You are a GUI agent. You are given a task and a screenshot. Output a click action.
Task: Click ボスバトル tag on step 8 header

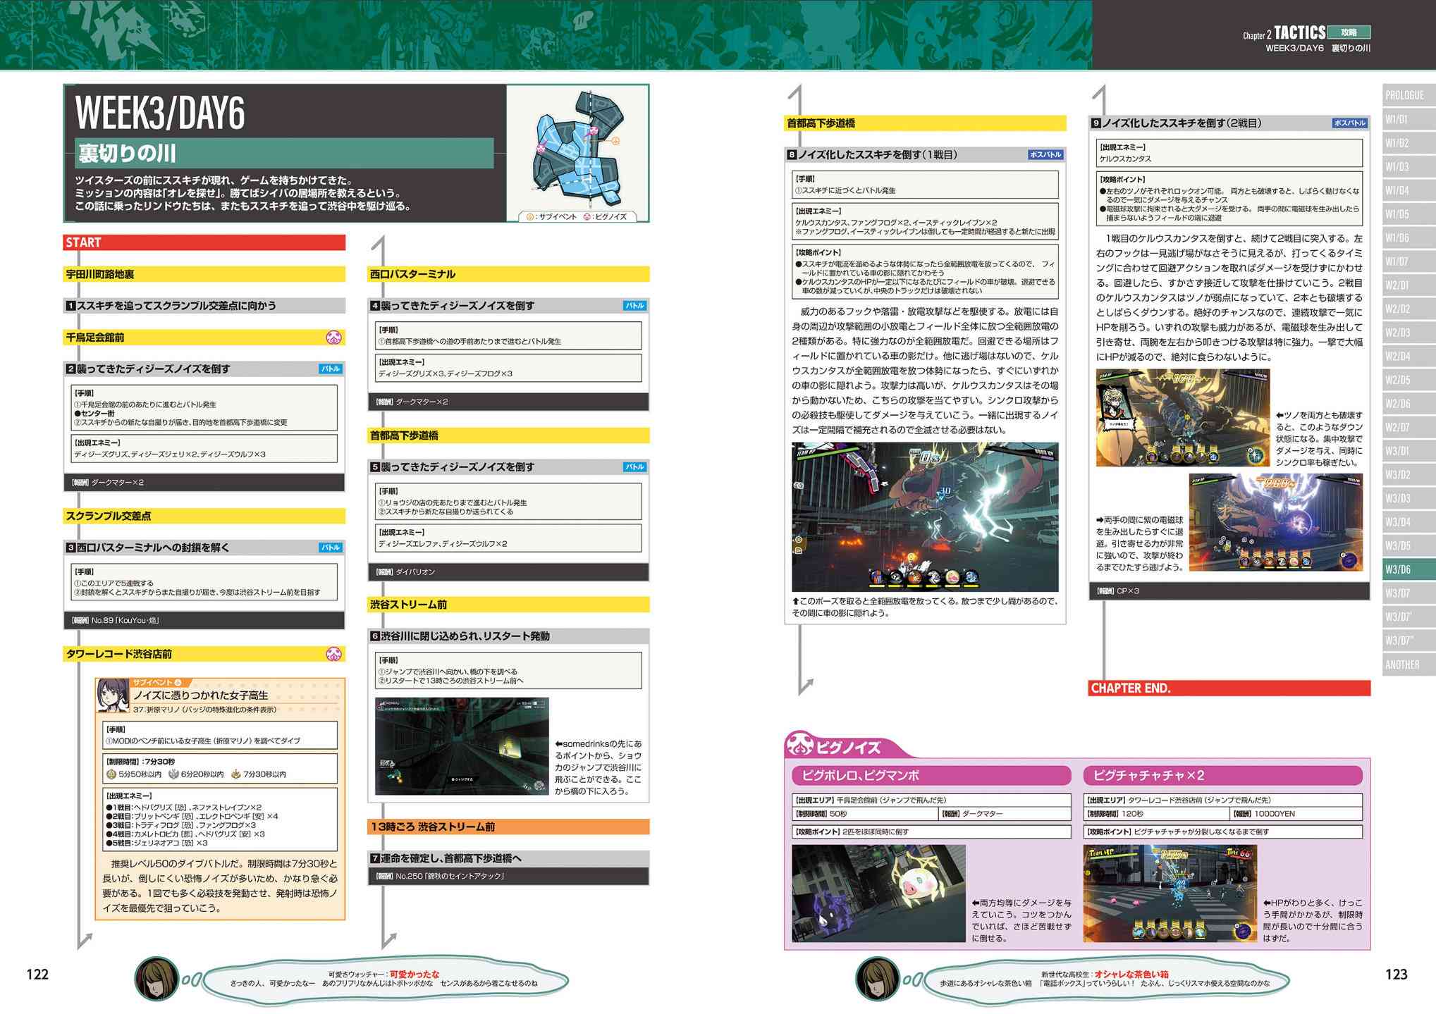1045,154
